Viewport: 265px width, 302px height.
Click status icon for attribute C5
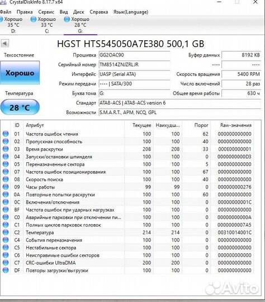point(6,248)
